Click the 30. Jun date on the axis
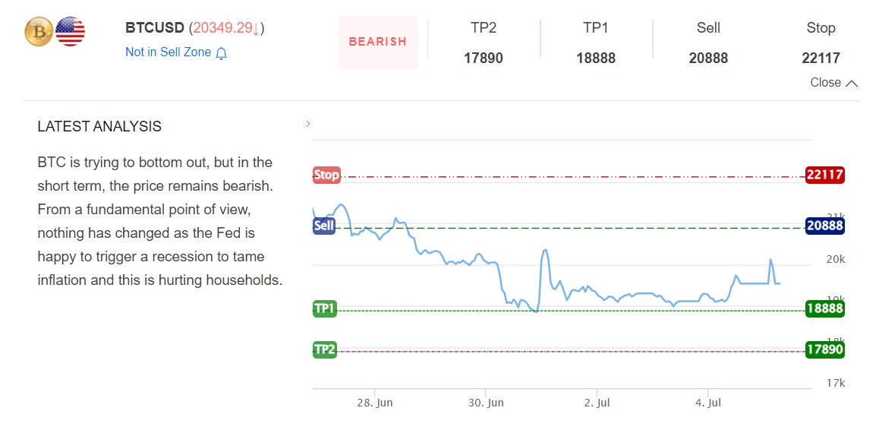This screenshot has height=430, width=879. tap(486, 403)
